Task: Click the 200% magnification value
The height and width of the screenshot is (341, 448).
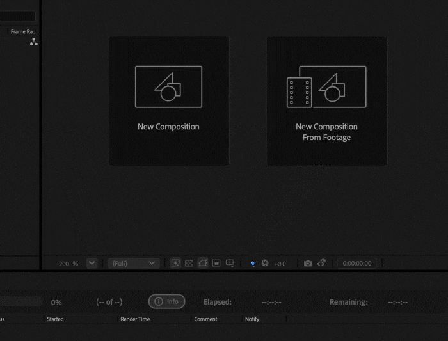Action: pyautogui.click(x=68, y=264)
